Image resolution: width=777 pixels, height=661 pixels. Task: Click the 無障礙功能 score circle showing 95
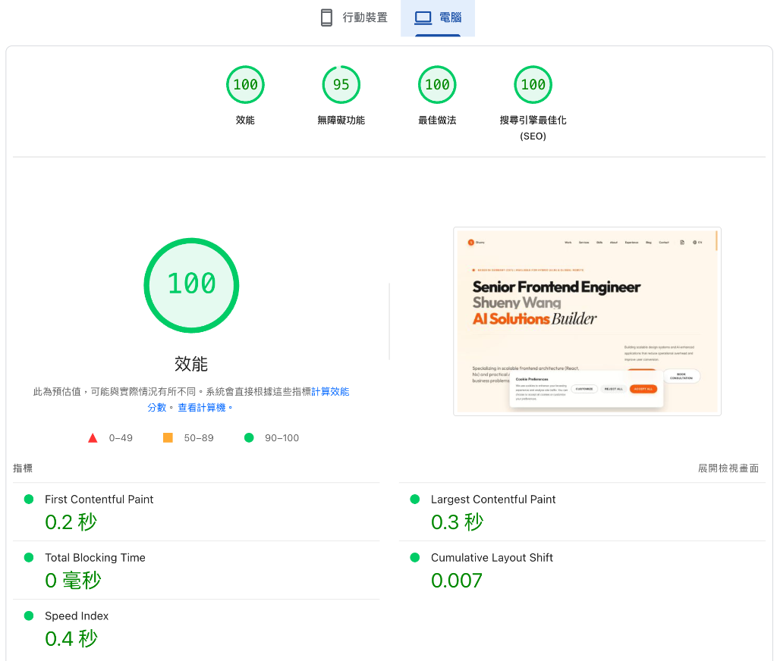tap(341, 84)
